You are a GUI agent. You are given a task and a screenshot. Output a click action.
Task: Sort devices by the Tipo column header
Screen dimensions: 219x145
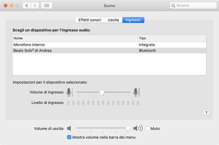[x=172, y=38]
